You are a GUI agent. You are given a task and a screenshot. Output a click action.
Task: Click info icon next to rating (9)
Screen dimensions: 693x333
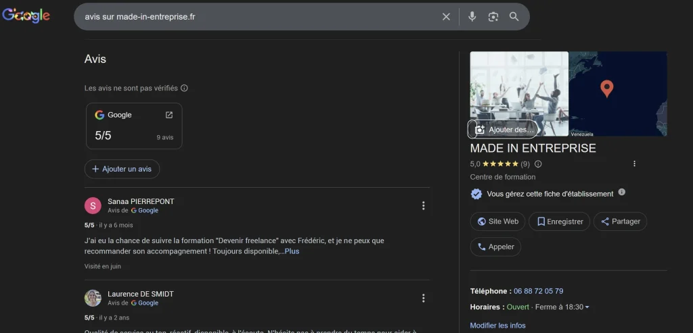point(538,164)
